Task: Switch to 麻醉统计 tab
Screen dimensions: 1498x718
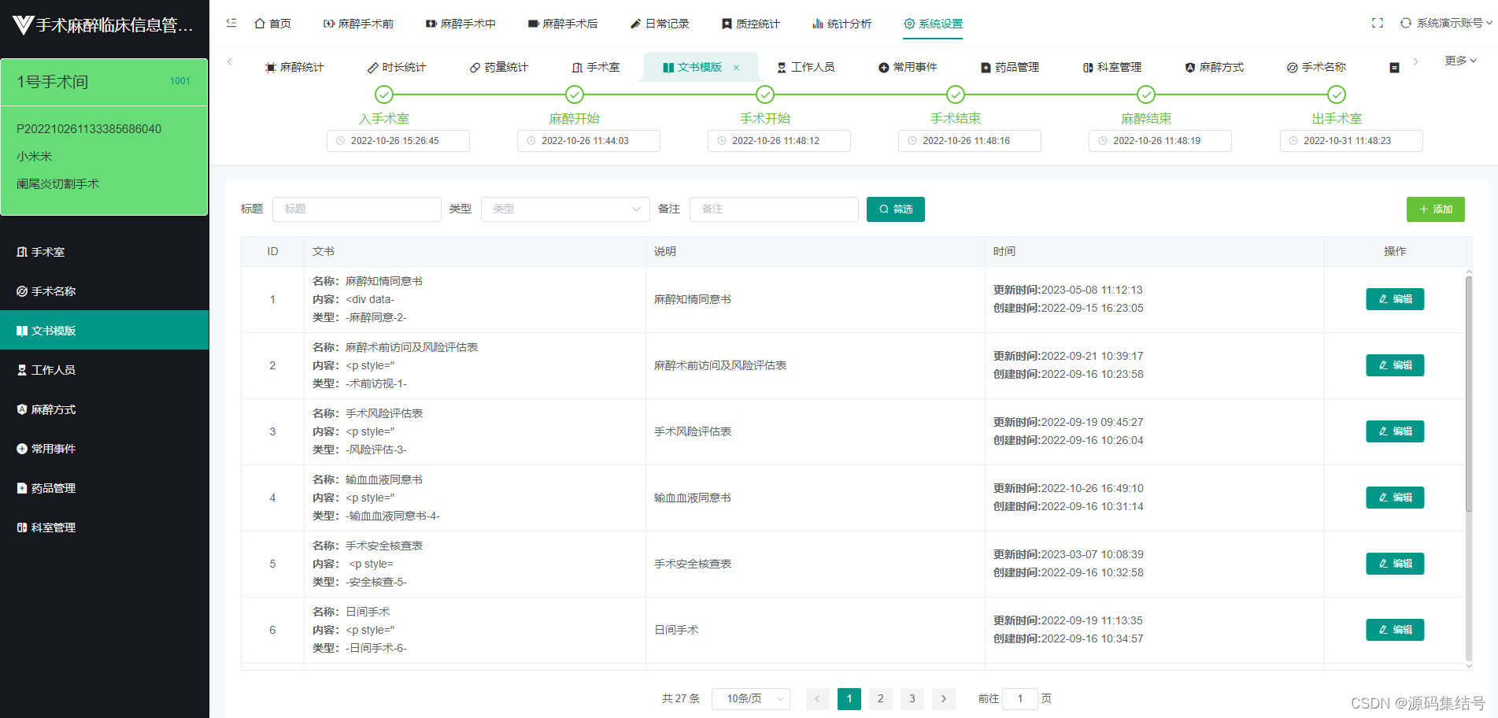Action: pyautogui.click(x=295, y=68)
